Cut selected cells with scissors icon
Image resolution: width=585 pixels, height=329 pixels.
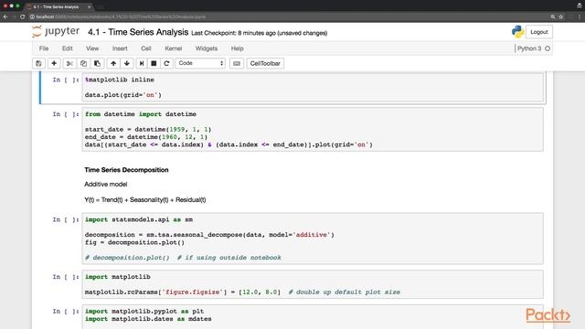[69, 63]
